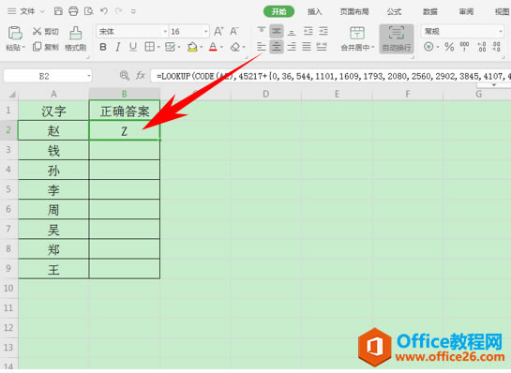Select cell containing 正确答案

point(125,111)
